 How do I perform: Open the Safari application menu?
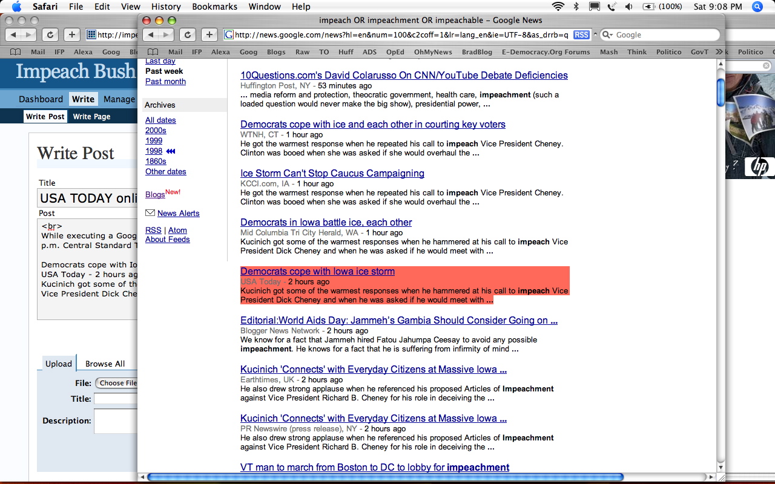pos(44,7)
